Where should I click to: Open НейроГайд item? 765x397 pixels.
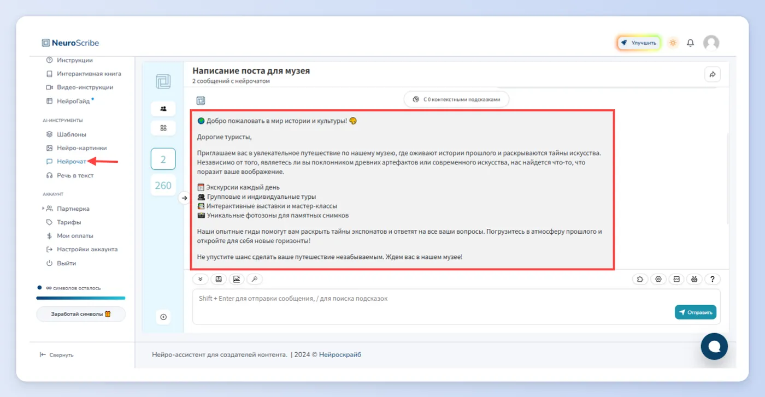68,101
